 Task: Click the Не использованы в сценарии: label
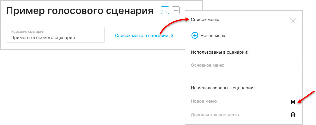(x=223, y=88)
